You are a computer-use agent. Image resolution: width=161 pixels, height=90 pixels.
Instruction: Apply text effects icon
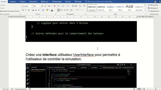click(x=43, y=10)
